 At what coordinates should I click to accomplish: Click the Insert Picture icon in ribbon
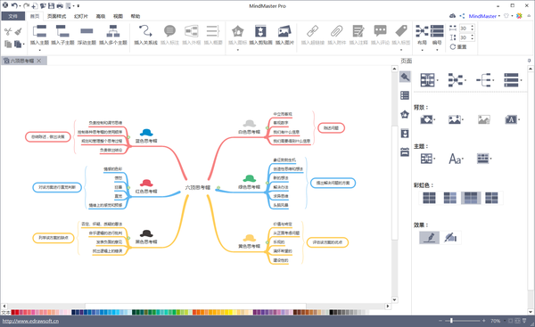click(x=284, y=31)
